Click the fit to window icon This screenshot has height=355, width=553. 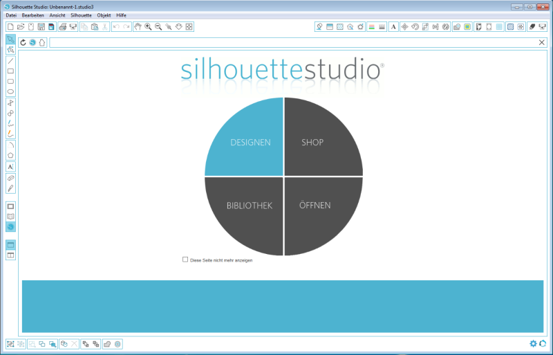(189, 27)
